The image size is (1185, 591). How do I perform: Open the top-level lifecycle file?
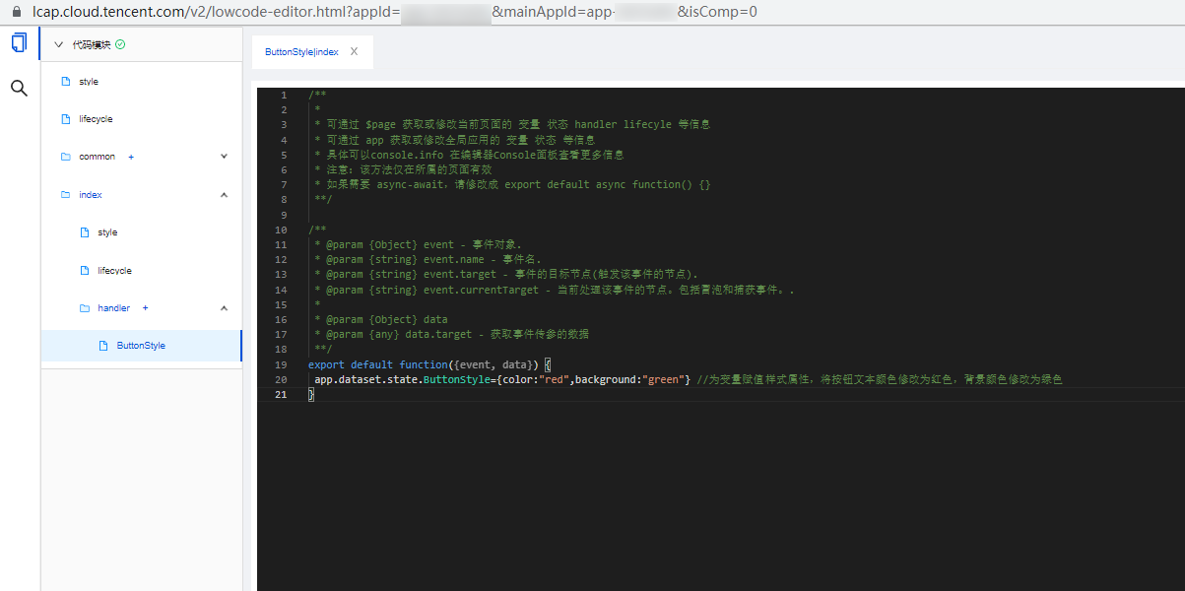click(96, 119)
